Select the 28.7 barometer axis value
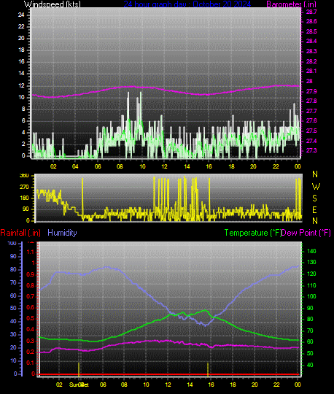The image size is (334, 394). 311,12
